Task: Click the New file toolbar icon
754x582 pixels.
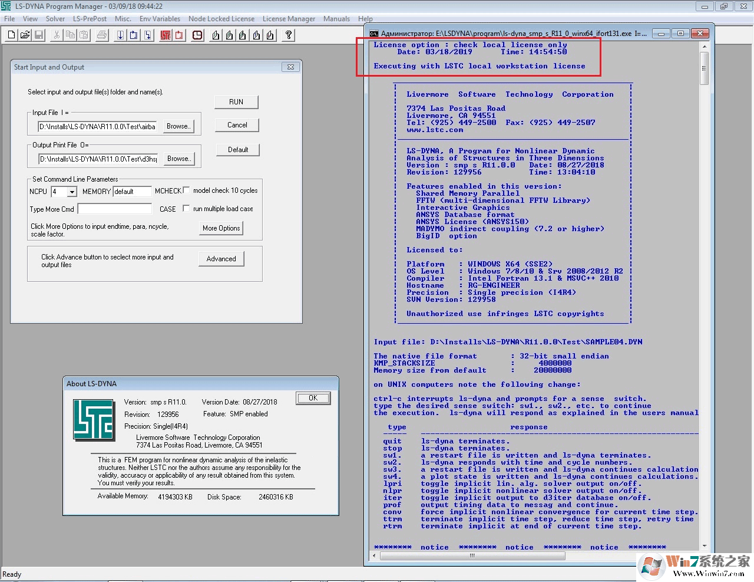Action: pos(12,35)
